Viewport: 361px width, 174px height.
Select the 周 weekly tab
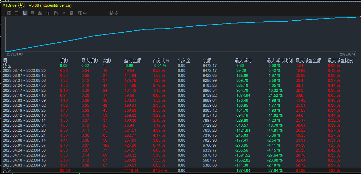click(x=24, y=13)
